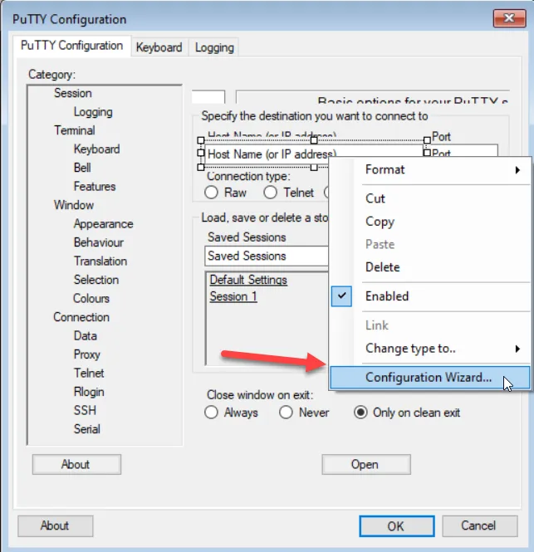The image size is (534, 552).
Task: Choose Cut from the context menu
Action: [430, 198]
